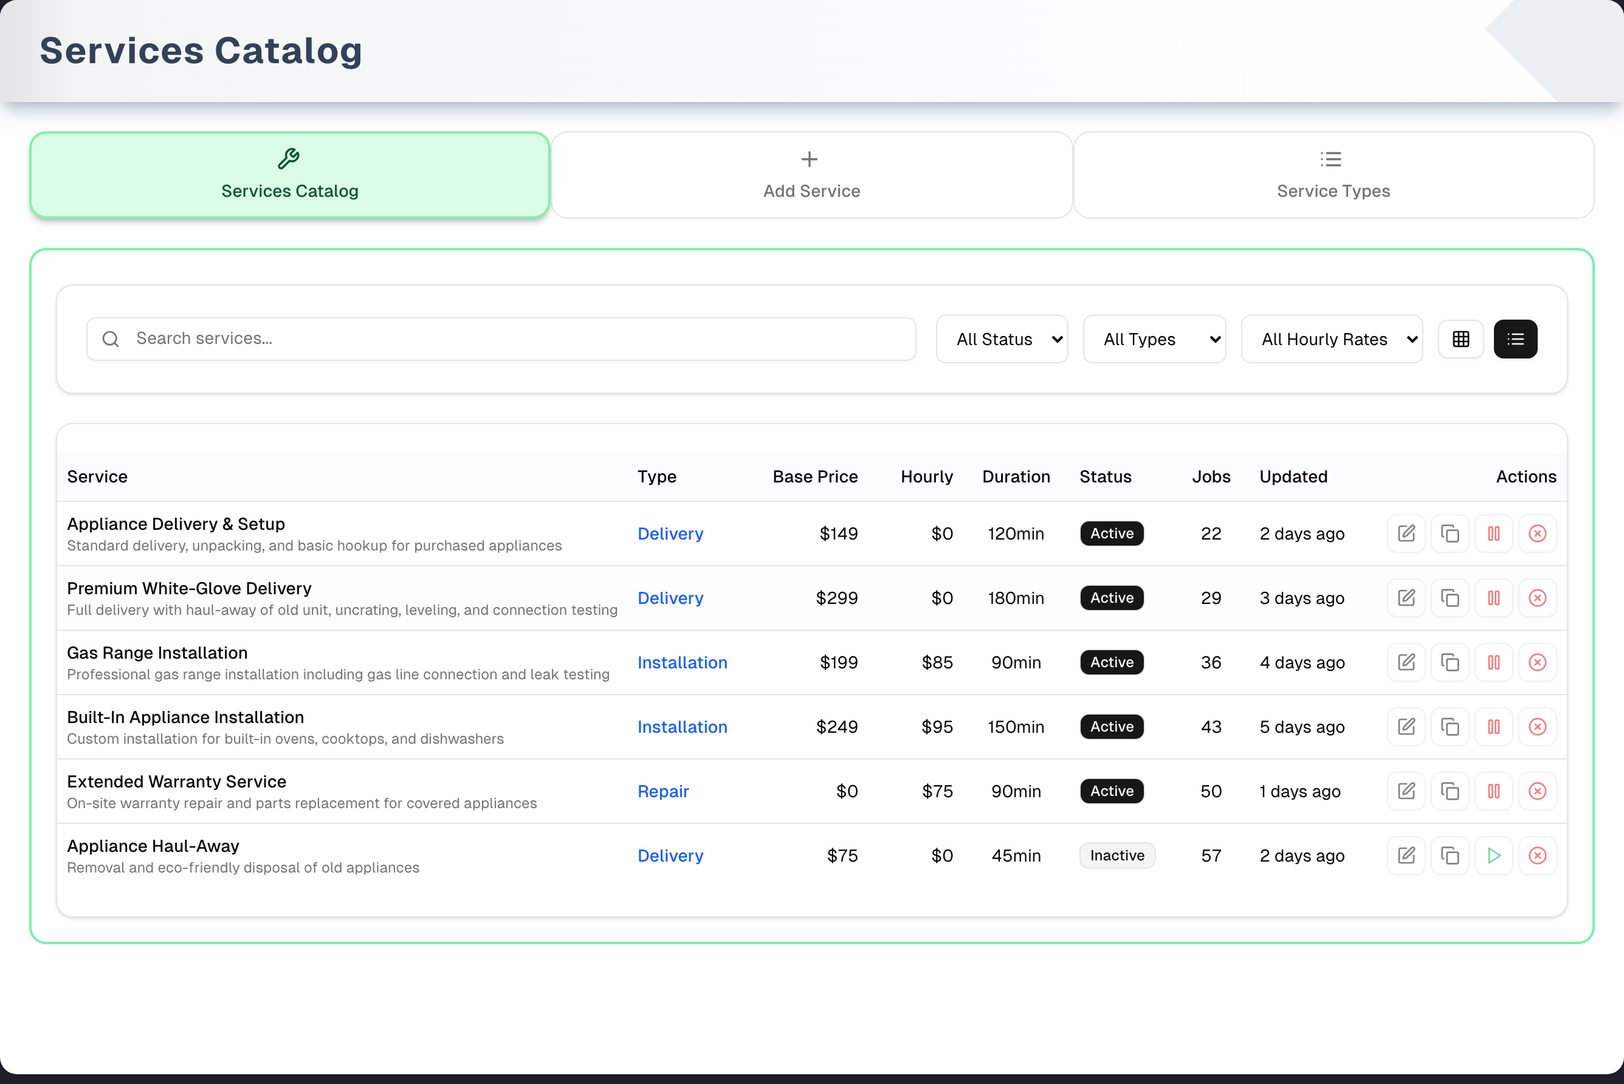
Task: Open Repair type for Extended Warranty Service
Action: (663, 791)
